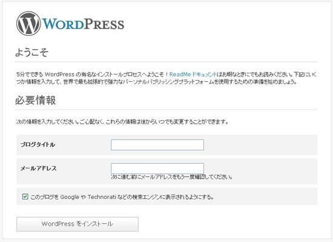
Task: Click the gray row containing ブログタイトル
Action: (x=166, y=145)
